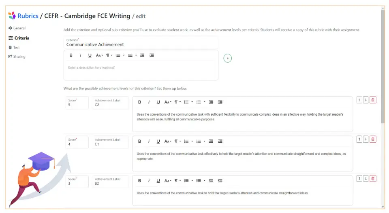Delete the B2 achievement level
The width and height of the screenshot is (389, 213).
(373, 179)
